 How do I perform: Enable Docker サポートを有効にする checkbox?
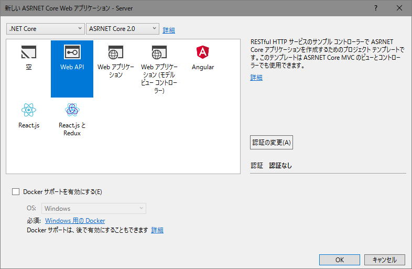tap(16, 192)
